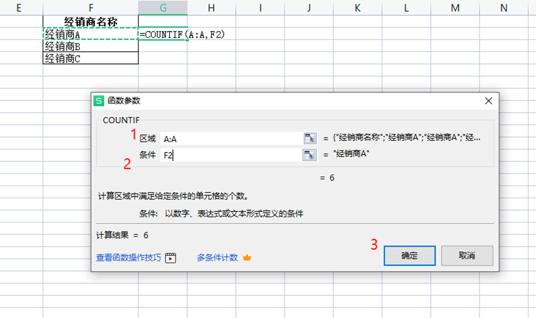Select the cell containing 经销商B
Viewport: 536px width, 318px height.
click(x=90, y=46)
